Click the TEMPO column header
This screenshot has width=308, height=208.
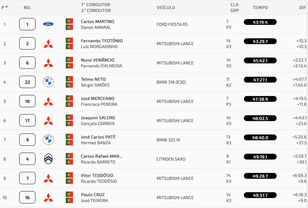260,8
